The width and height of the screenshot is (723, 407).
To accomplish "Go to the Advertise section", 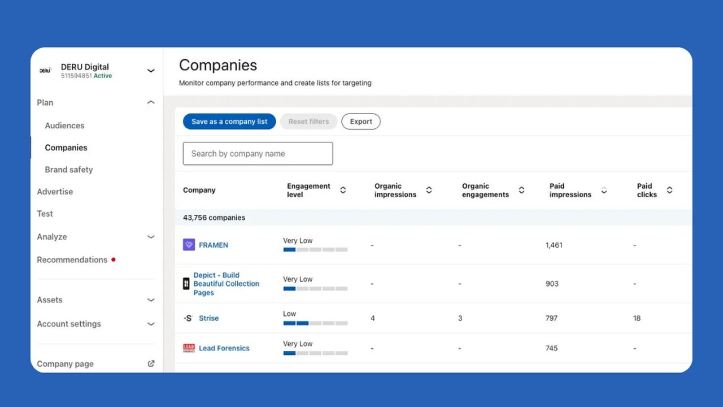I will [x=55, y=192].
